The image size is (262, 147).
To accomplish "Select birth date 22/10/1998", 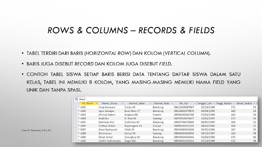I will 208,107.
